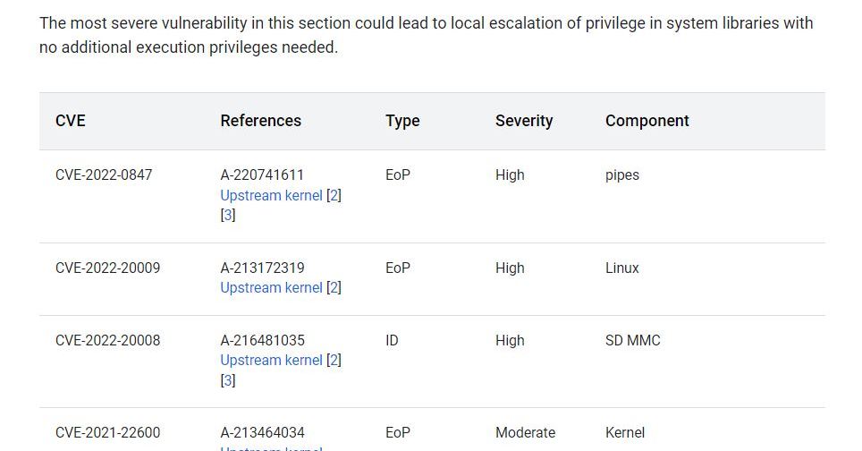The image size is (862, 451).
Task: Click the CVE-2022-20009 identifier text
Action: point(107,268)
